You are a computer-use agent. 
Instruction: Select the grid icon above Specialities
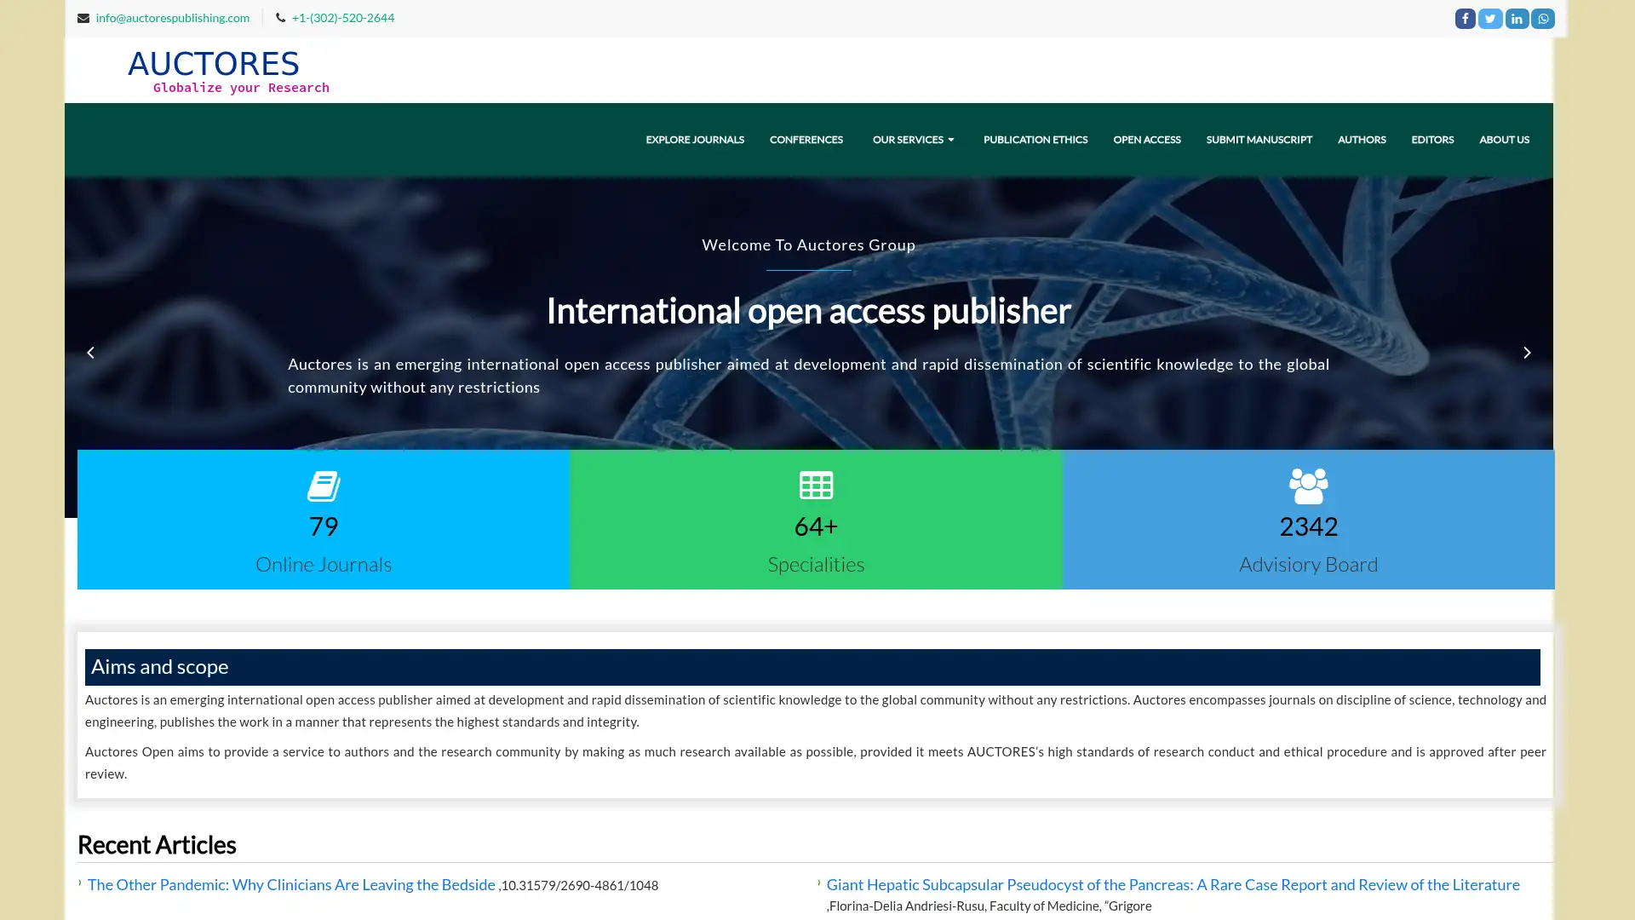(x=816, y=486)
